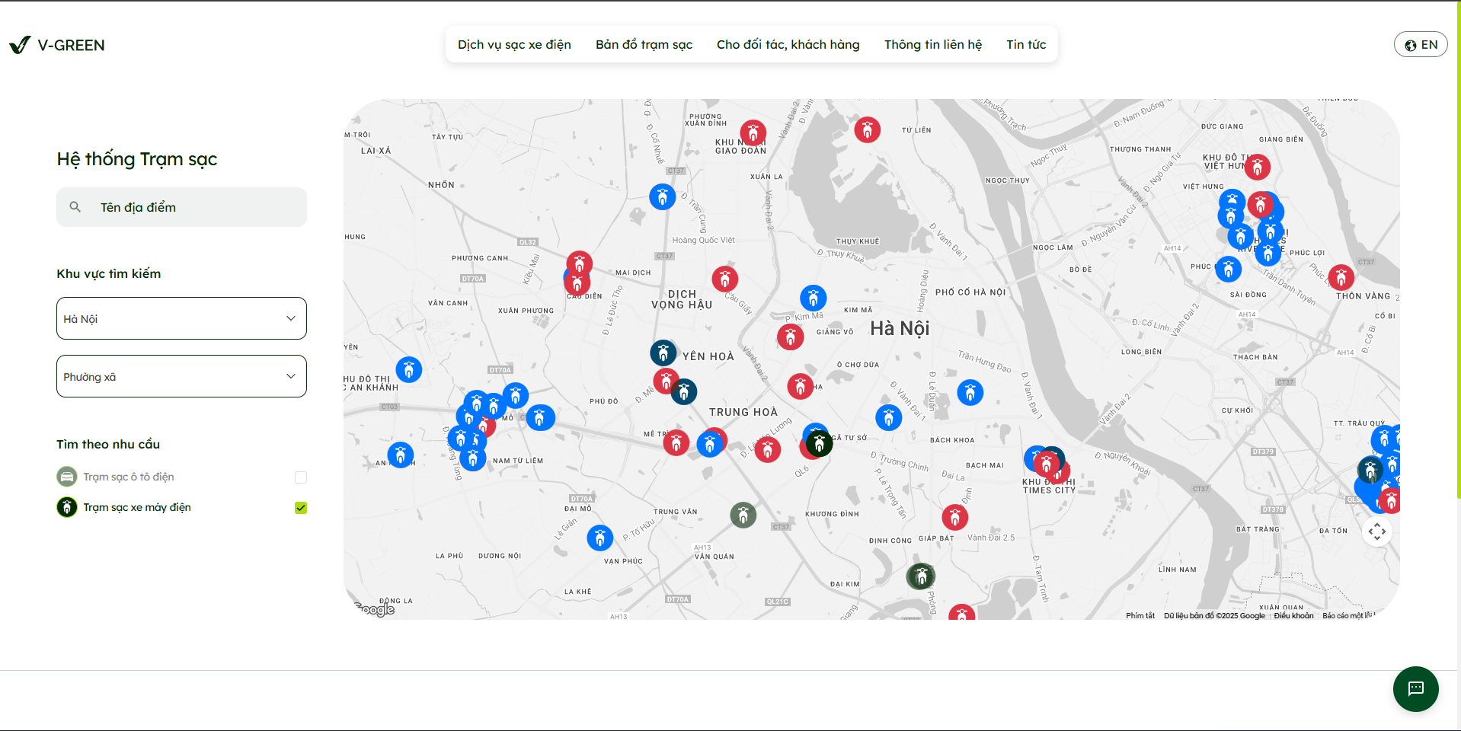Select the red marker near Tứ Liên

coord(867,129)
